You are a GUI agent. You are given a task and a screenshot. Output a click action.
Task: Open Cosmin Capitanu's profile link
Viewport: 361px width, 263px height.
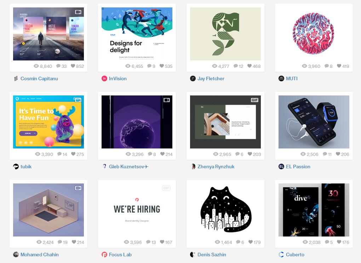[x=39, y=78]
